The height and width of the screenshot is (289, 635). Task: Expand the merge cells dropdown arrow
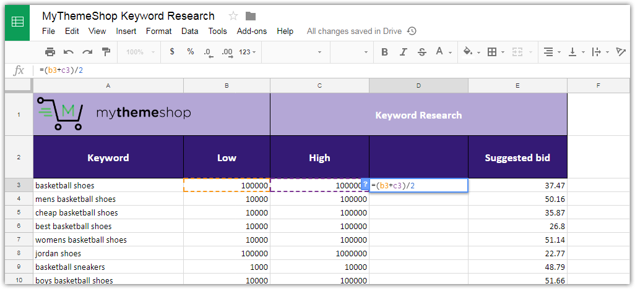tap(530, 52)
